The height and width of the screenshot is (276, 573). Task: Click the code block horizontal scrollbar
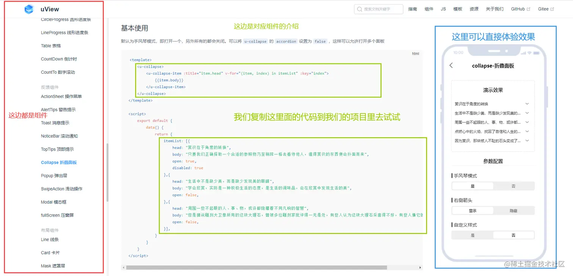[257, 268]
